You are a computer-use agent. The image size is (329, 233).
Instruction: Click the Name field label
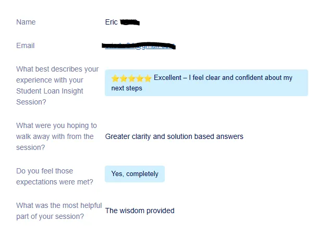26,22
